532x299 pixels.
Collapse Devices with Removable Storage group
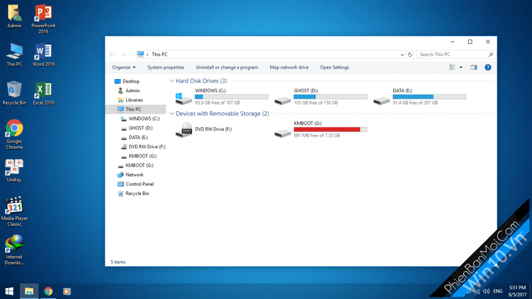172,113
